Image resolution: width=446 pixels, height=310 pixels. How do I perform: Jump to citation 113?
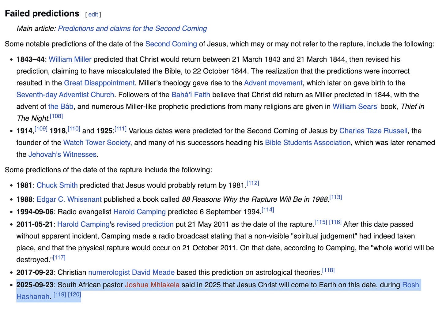(x=335, y=197)
